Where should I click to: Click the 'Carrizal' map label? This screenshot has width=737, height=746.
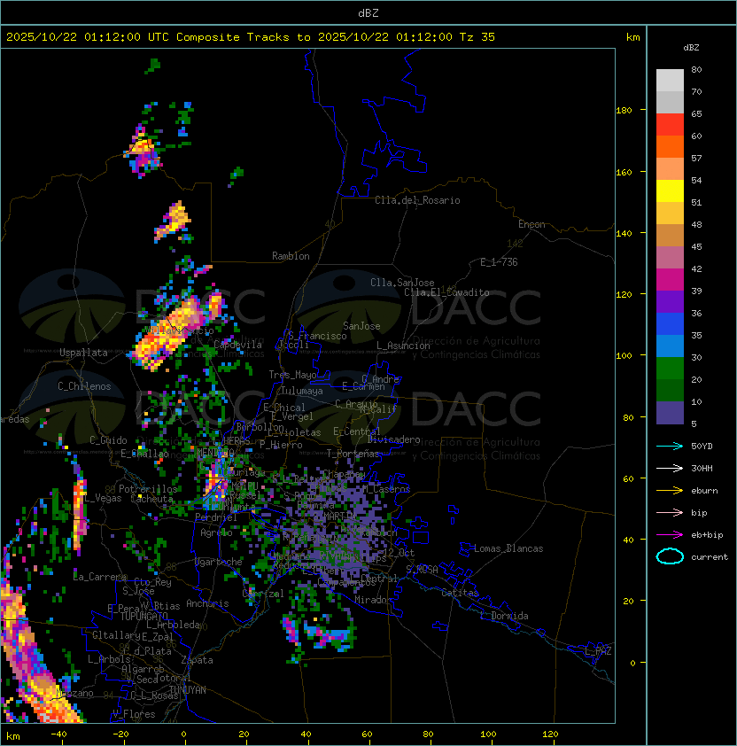[x=263, y=594]
